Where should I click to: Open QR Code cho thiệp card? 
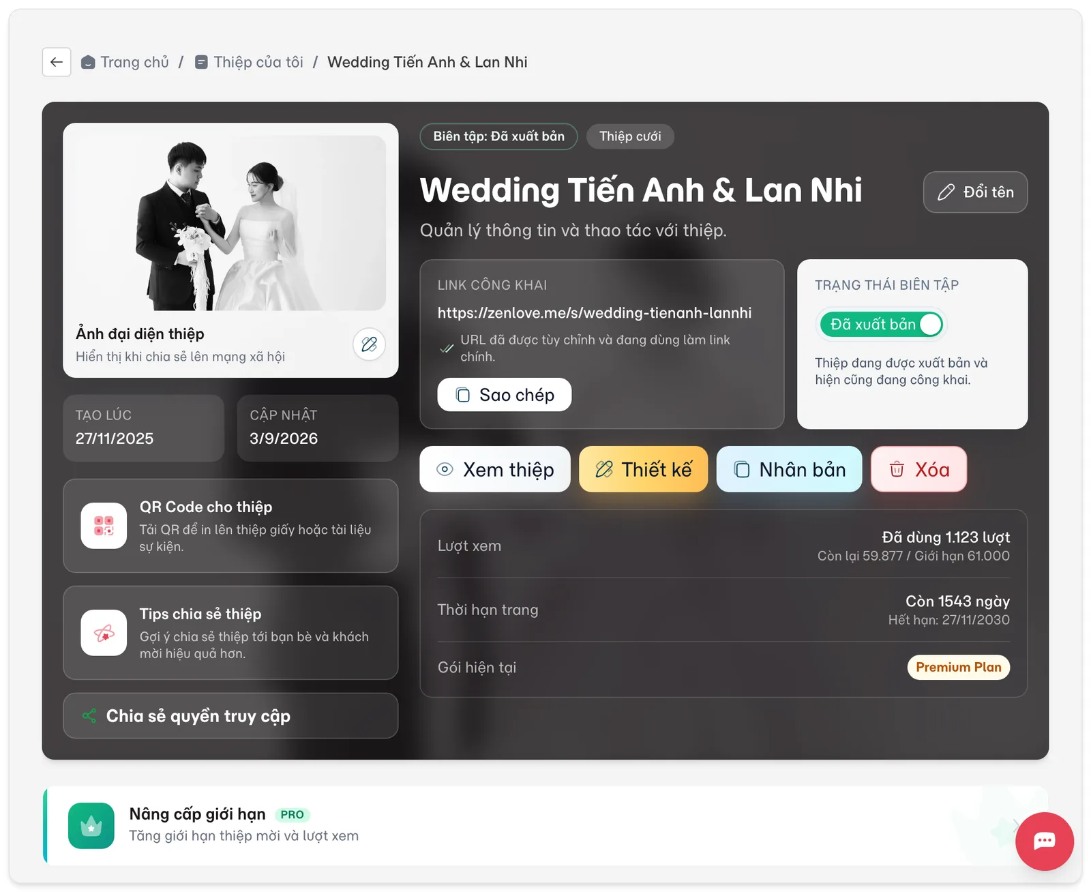pos(230,526)
